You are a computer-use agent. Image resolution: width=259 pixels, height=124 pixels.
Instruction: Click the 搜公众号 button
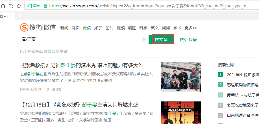(188, 39)
